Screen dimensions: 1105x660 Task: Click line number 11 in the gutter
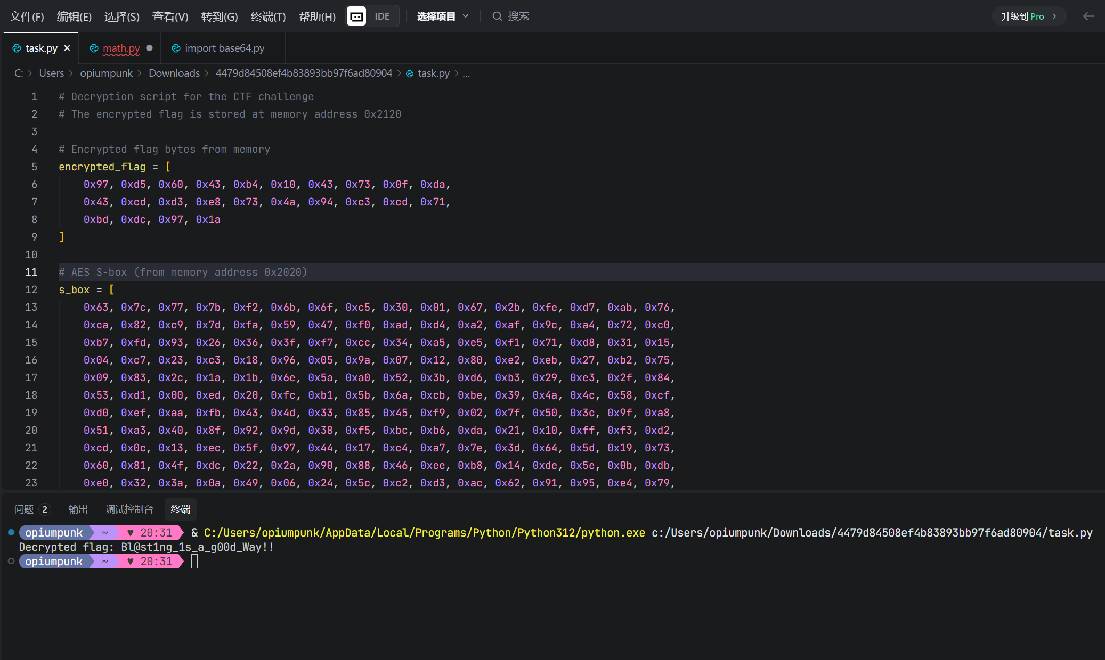point(31,272)
